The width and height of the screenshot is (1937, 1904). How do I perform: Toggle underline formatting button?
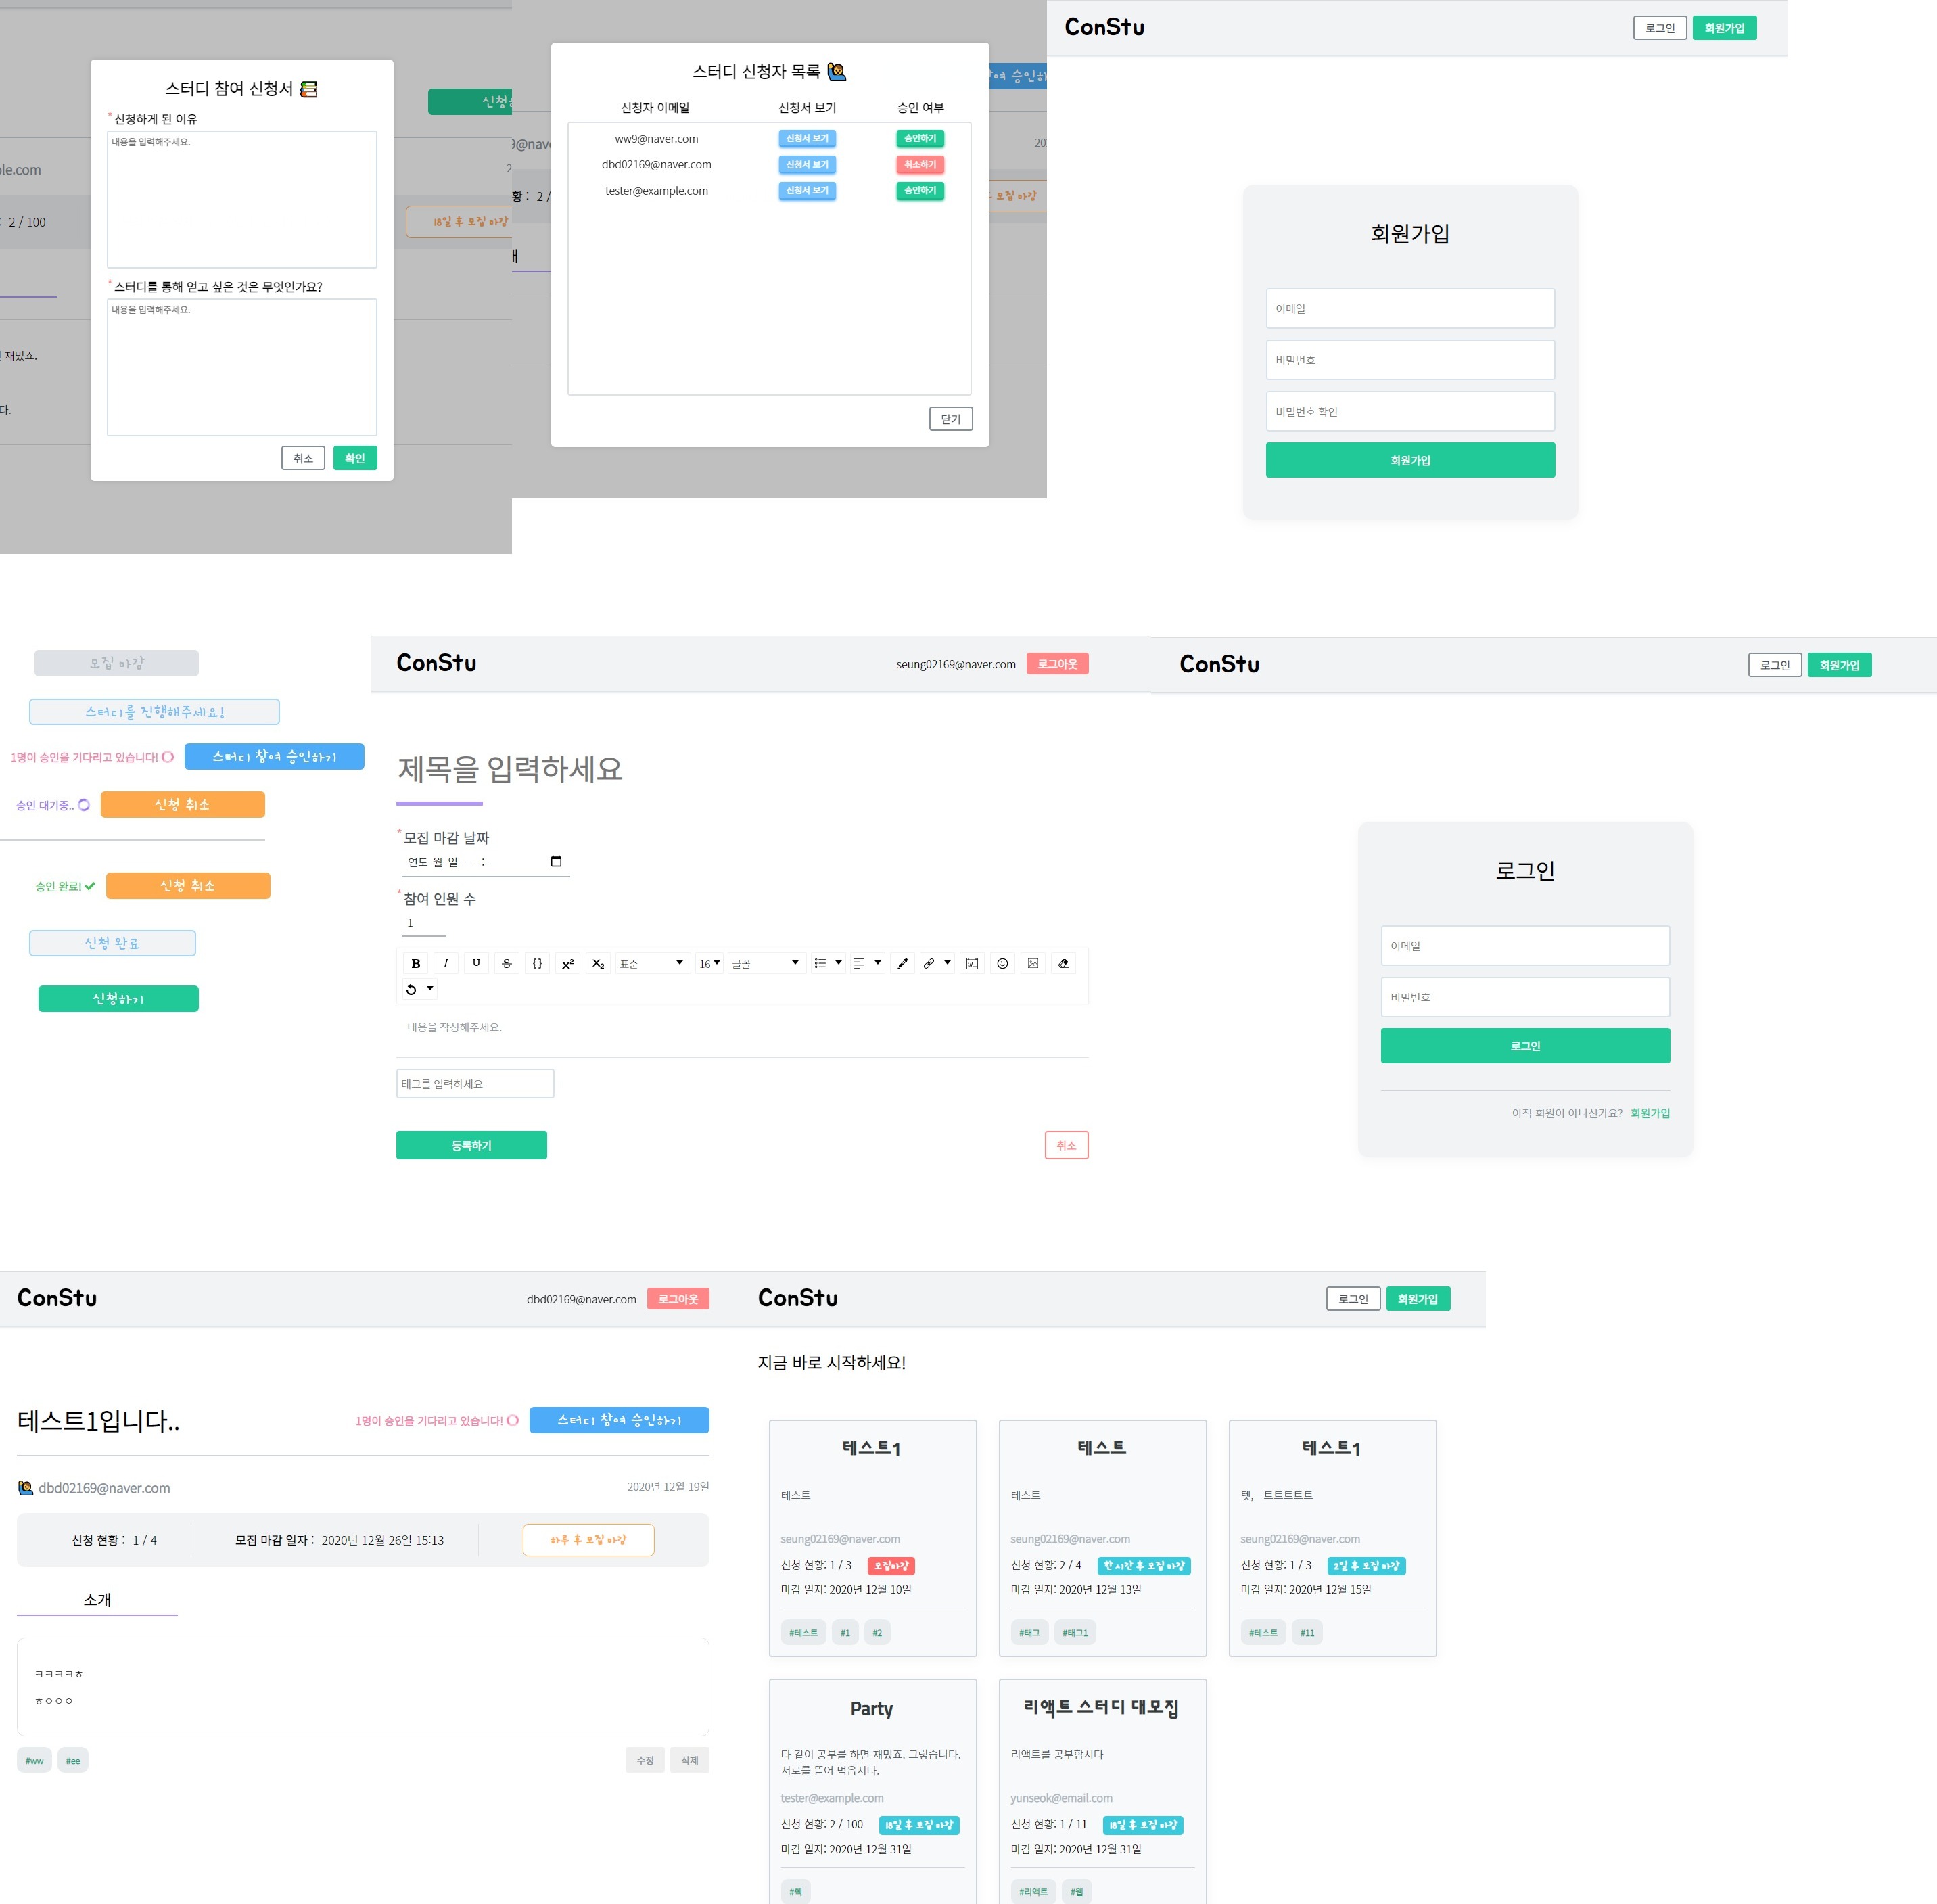pos(476,963)
